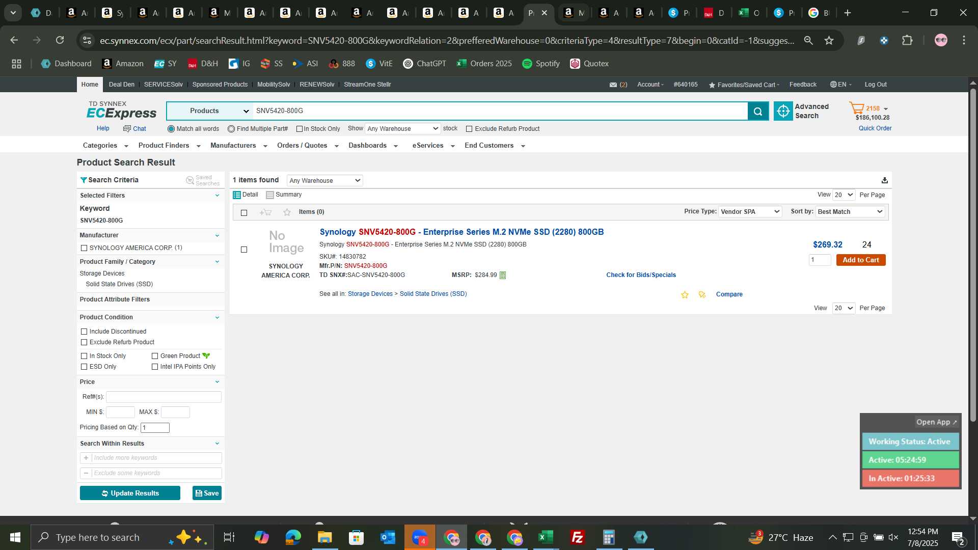Bookmark this page with browser star
Image resolution: width=978 pixels, height=550 pixels.
click(x=829, y=40)
